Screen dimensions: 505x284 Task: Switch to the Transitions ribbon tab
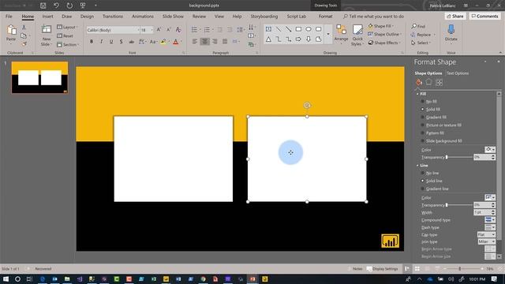113,16
